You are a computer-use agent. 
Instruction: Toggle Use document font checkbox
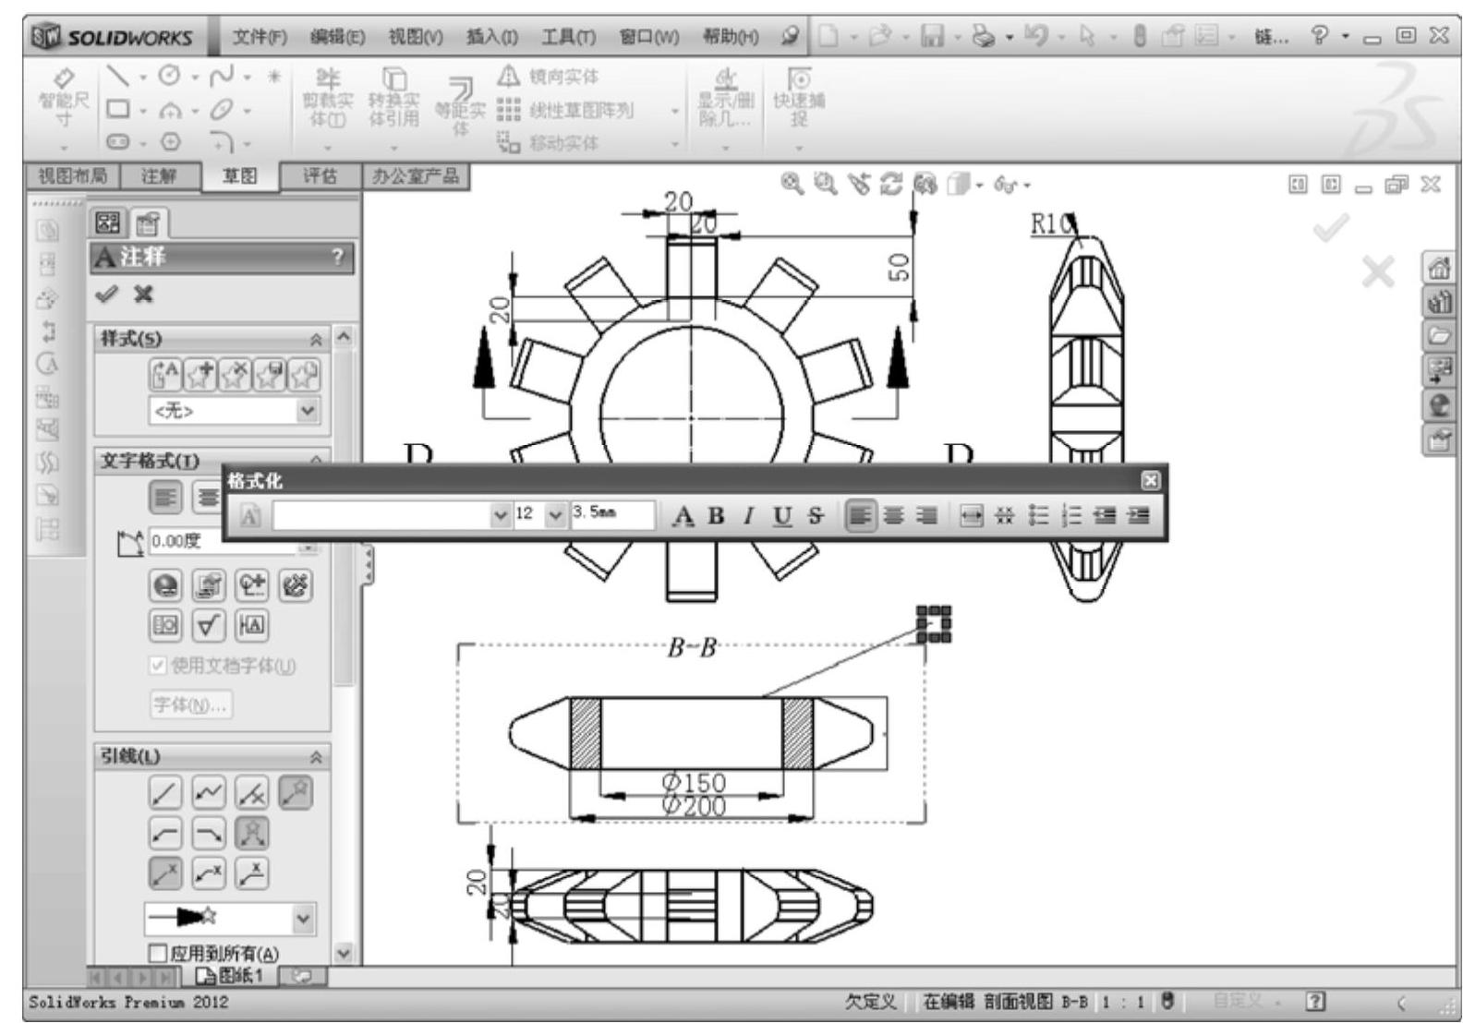[158, 666]
